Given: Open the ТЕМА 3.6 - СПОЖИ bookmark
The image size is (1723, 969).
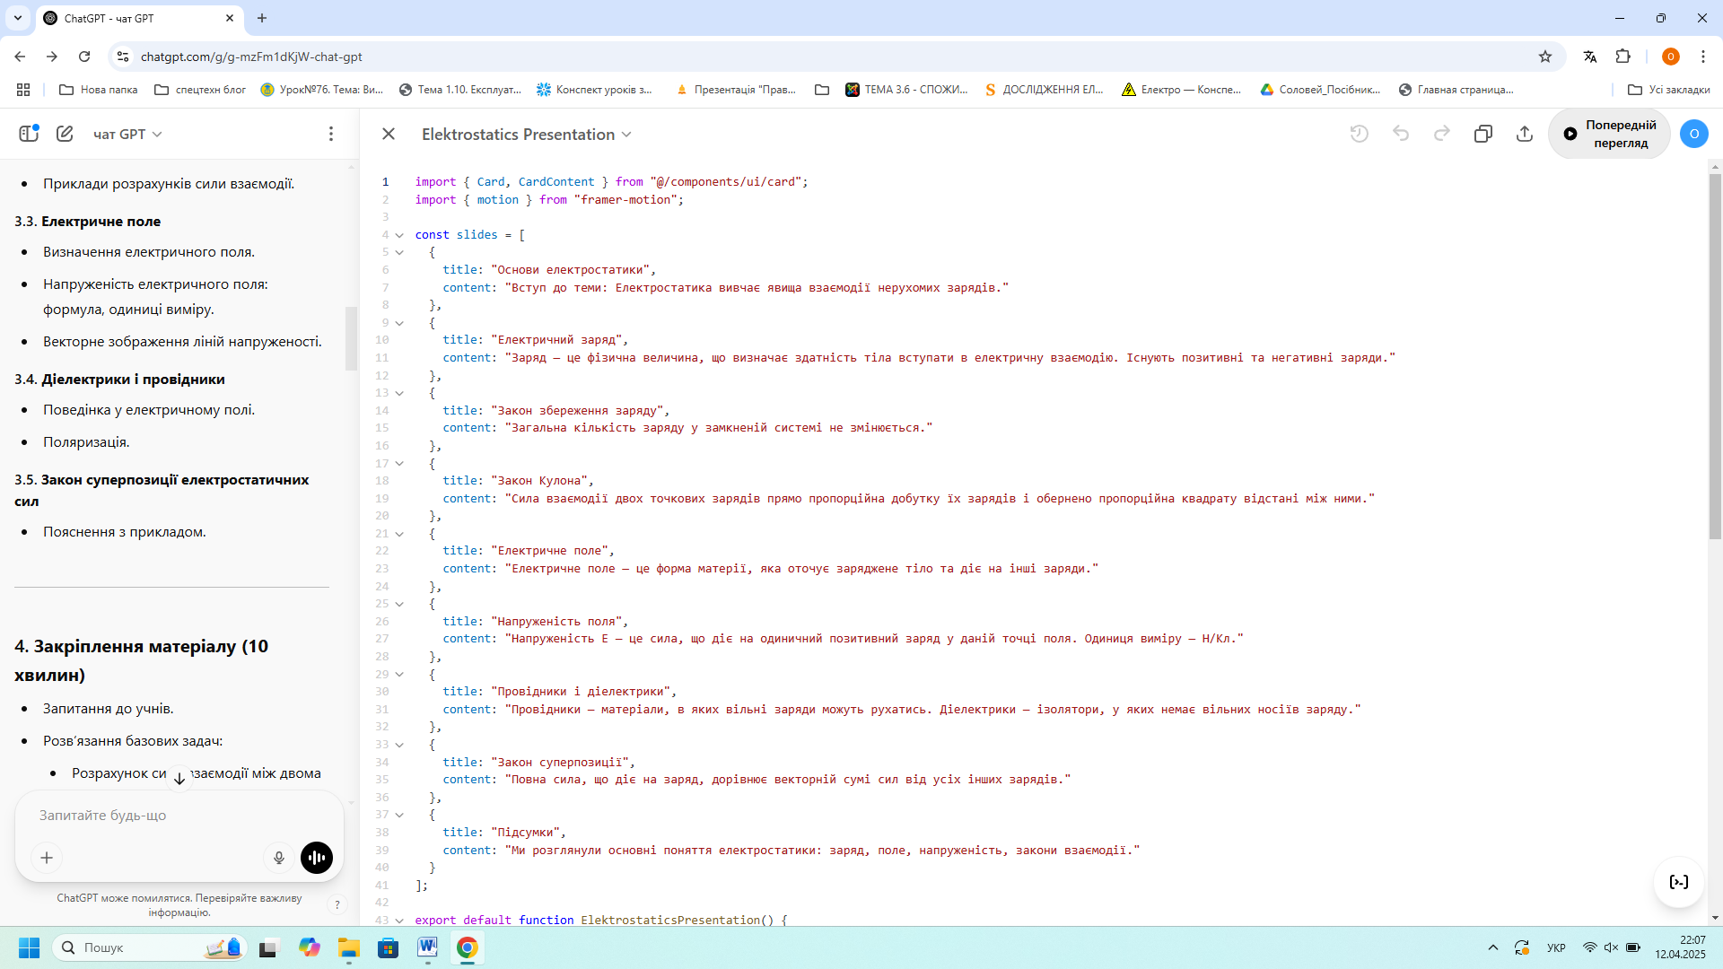Looking at the screenshot, I should 906,90.
